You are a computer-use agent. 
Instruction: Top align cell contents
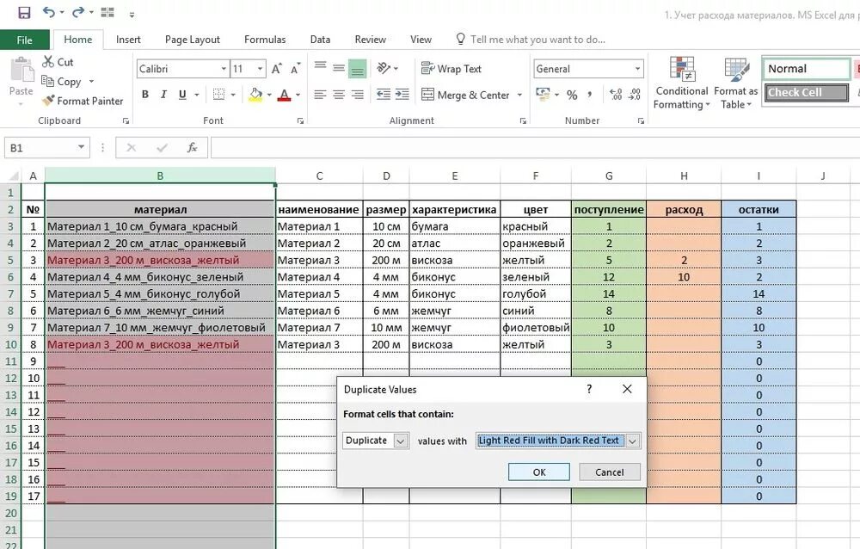click(320, 68)
